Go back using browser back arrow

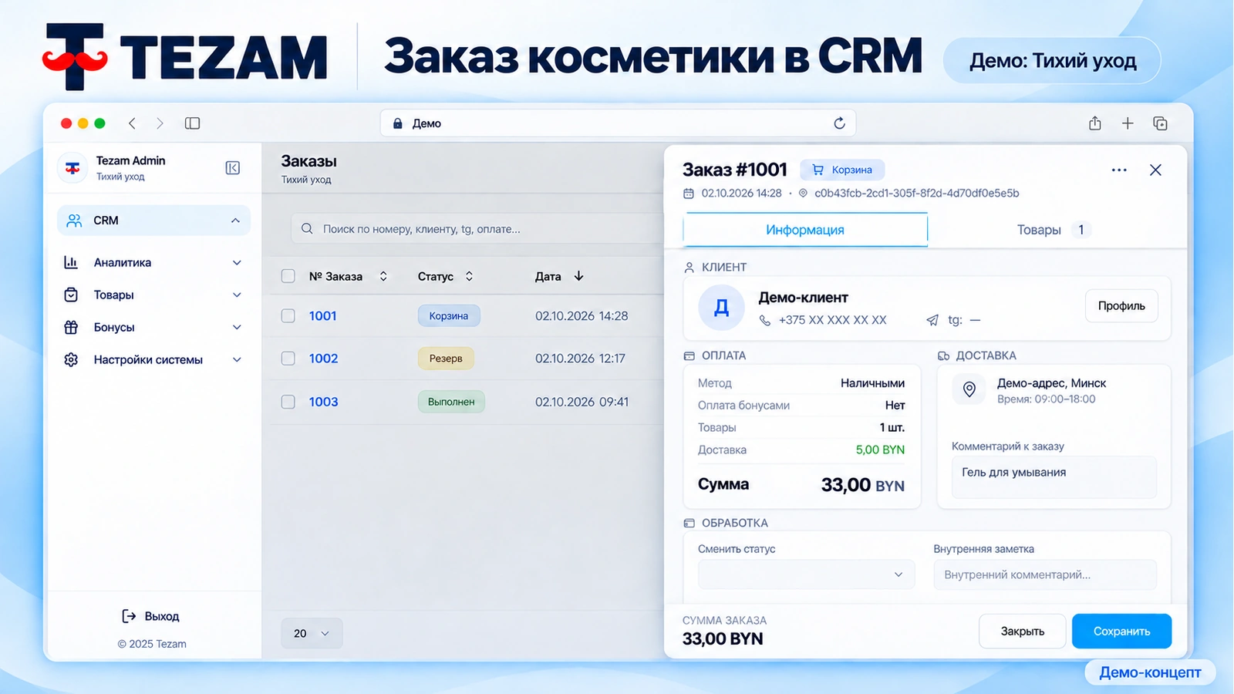coord(132,123)
